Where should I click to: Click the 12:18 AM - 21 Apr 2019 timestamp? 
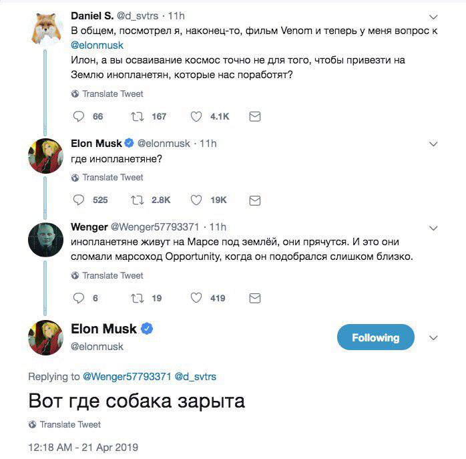83,447
